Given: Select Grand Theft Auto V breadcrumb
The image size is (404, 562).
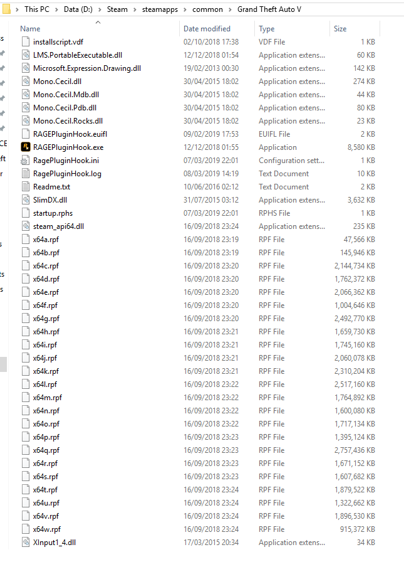Looking at the screenshot, I should click(269, 9).
